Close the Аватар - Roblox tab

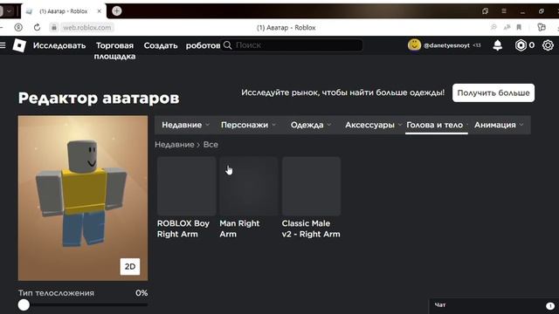tap(99, 11)
